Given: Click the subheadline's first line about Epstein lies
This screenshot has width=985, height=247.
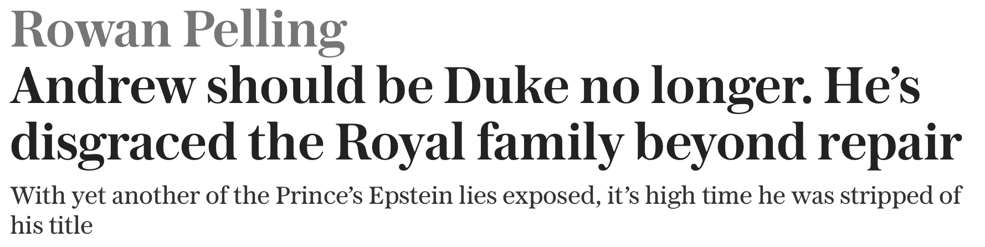Looking at the screenshot, I should [485, 198].
